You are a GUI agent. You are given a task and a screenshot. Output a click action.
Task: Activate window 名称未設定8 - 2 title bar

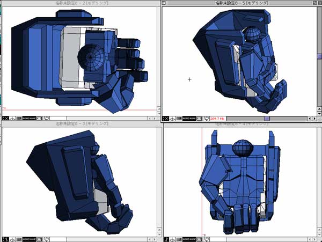(82, 3)
